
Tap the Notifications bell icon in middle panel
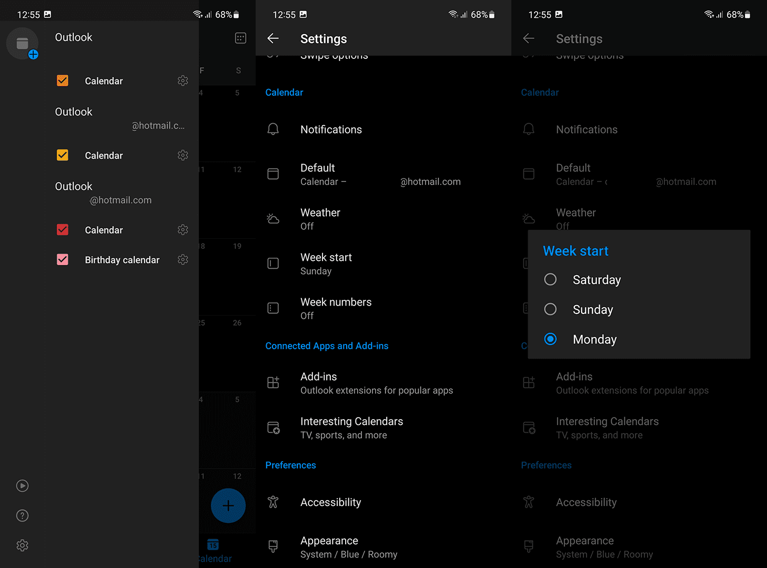[x=273, y=129]
